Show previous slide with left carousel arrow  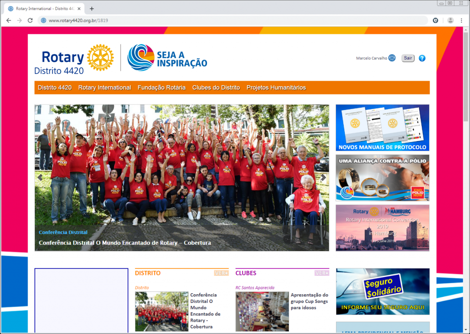coord(40,178)
